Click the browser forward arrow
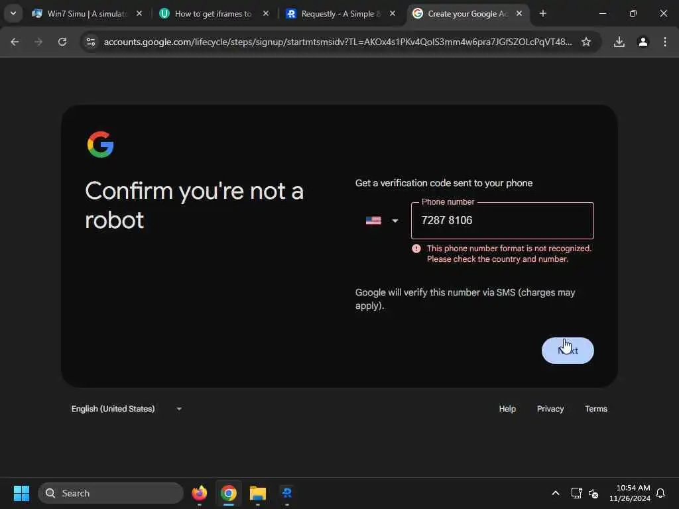 pos(38,42)
